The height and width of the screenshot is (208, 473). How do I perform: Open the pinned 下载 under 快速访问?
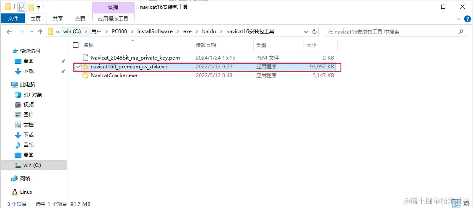(29, 71)
